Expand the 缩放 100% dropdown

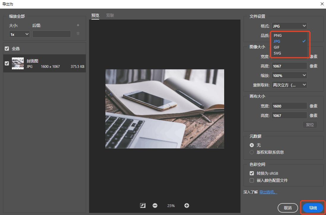(289, 76)
